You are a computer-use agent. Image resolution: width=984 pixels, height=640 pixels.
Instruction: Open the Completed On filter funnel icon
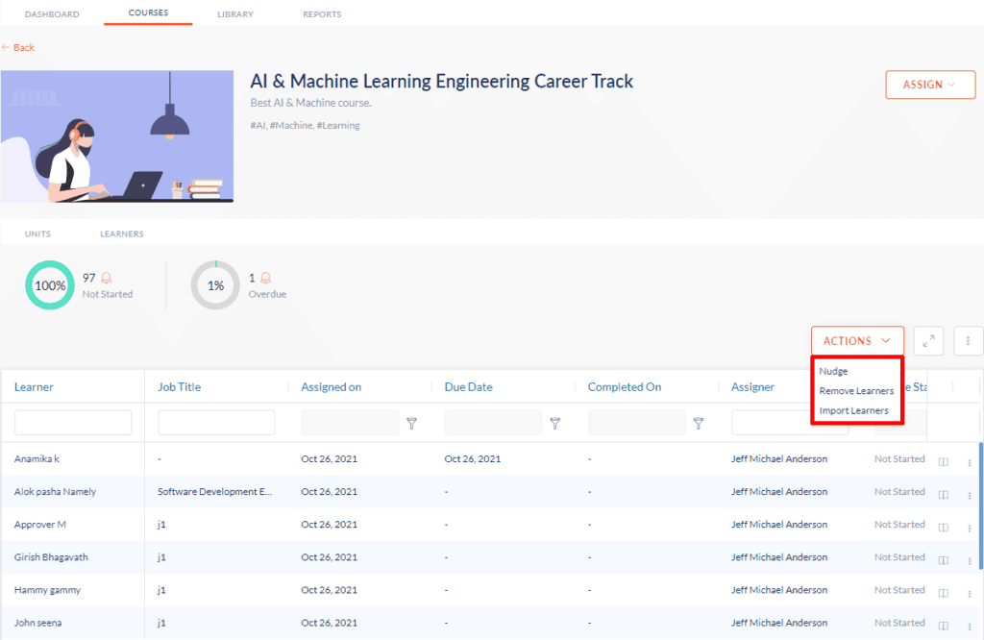pyautogui.click(x=698, y=424)
